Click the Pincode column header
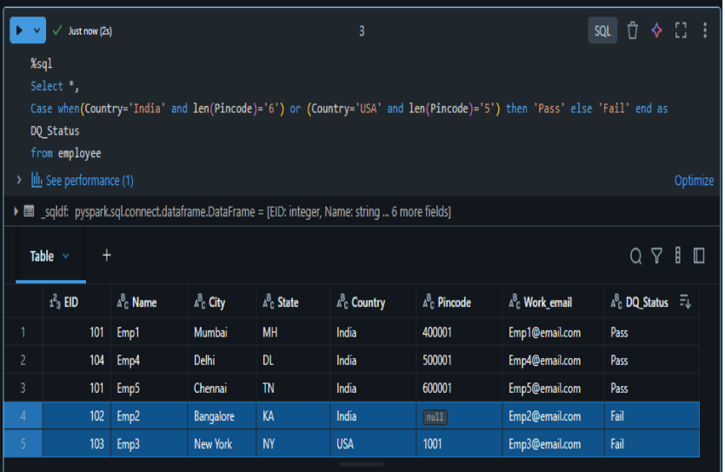 pyautogui.click(x=459, y=302)
